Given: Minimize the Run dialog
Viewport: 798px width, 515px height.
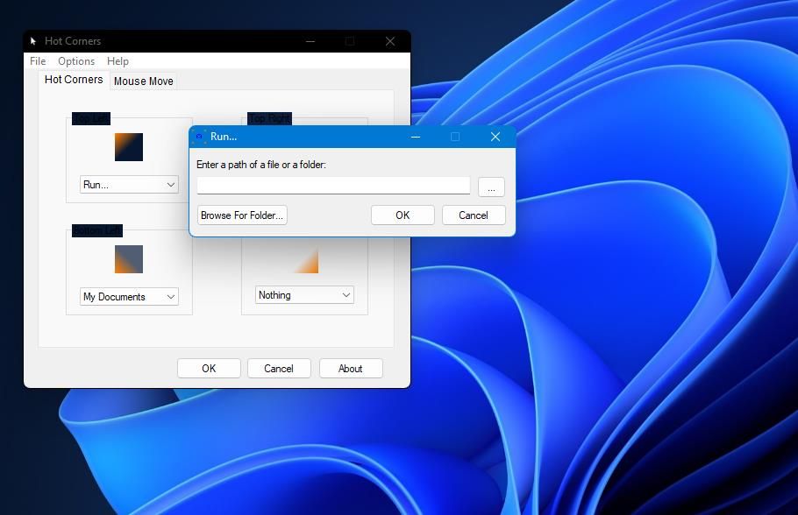Looking at the screenshot, I should [x=416, y=137].
